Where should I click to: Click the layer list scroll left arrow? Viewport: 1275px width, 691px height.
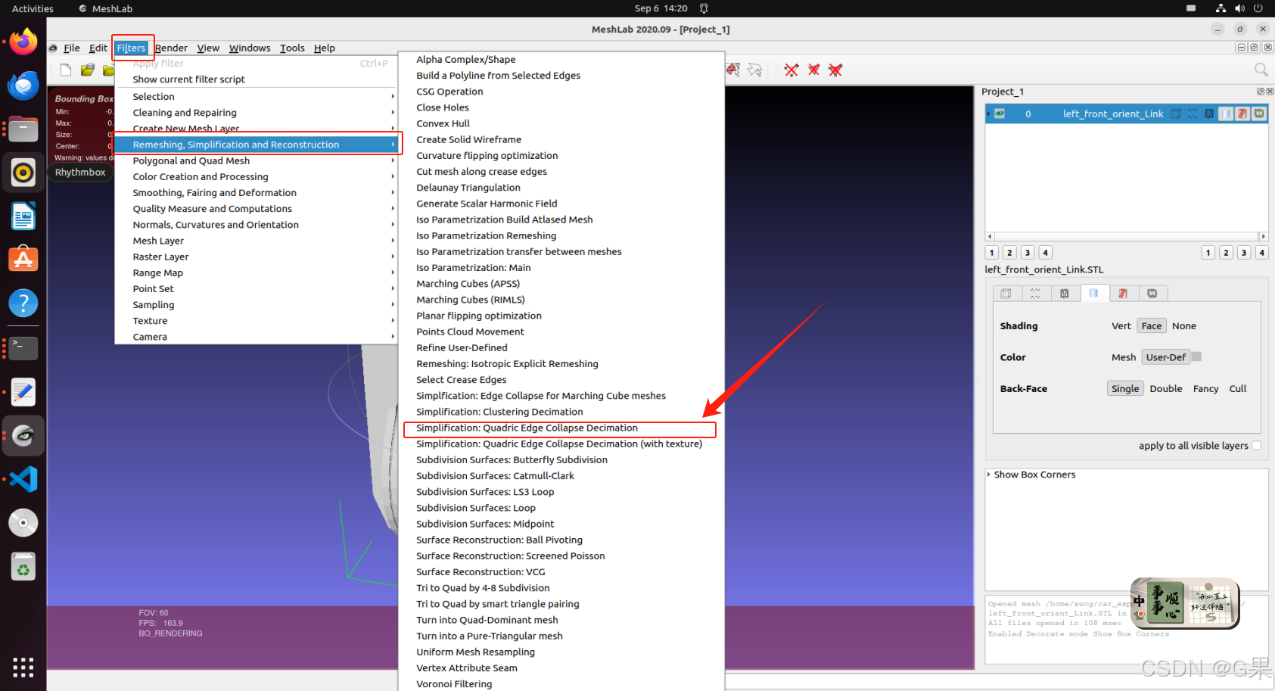990,236
